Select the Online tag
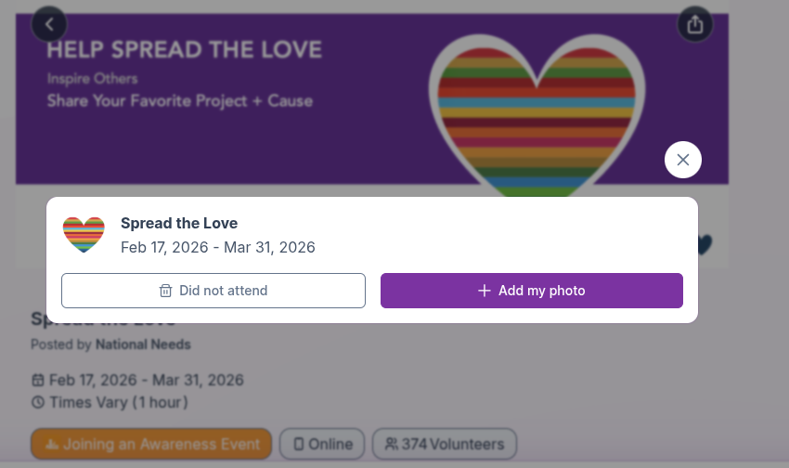 [x=322, y=444]
